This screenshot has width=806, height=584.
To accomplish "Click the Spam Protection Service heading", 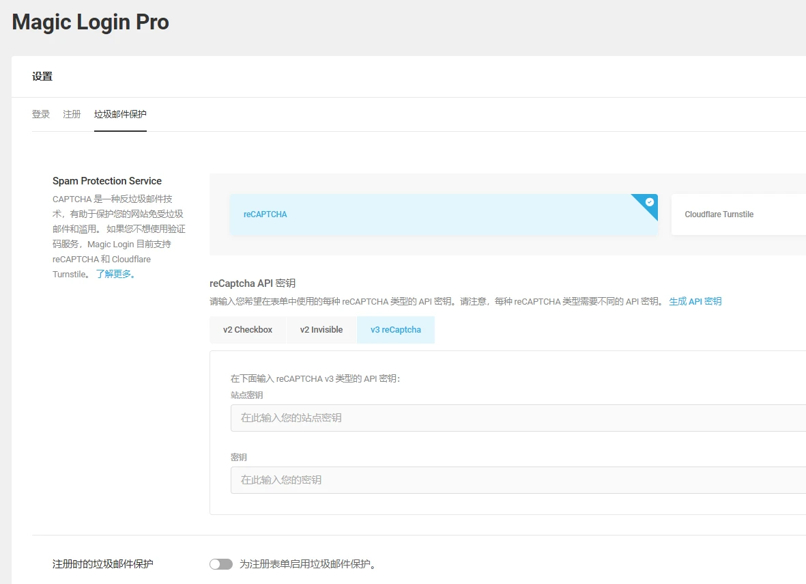I will point(106,180).
